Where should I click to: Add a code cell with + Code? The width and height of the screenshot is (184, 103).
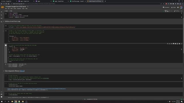point(6,11)
